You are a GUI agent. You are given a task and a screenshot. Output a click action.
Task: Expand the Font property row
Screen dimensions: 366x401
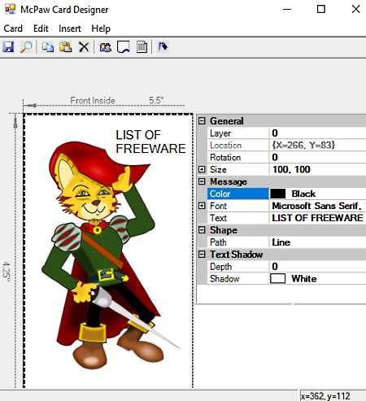(x=202, y=206)
